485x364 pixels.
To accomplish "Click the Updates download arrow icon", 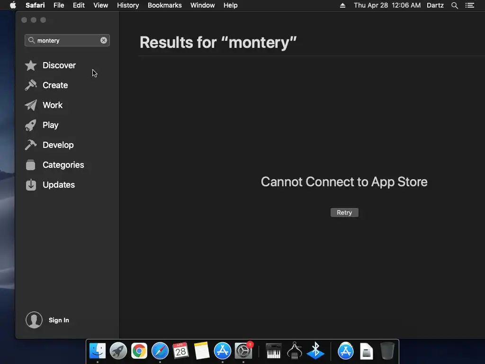I will click(31, 185).
